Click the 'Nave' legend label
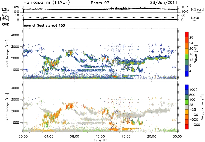This screenshot has height=142, width=205. (x=195, y=18)
